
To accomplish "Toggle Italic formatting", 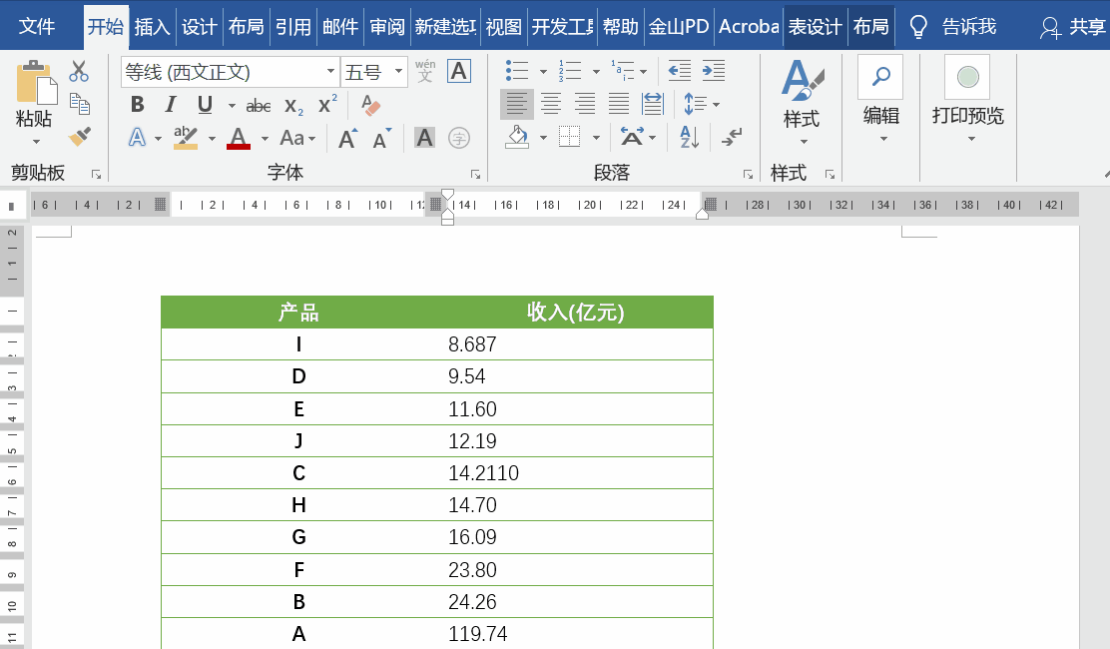I will pos(171,105).
